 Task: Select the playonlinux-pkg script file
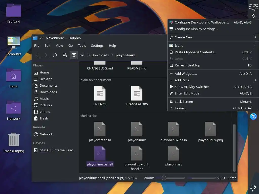coord(210,132)
